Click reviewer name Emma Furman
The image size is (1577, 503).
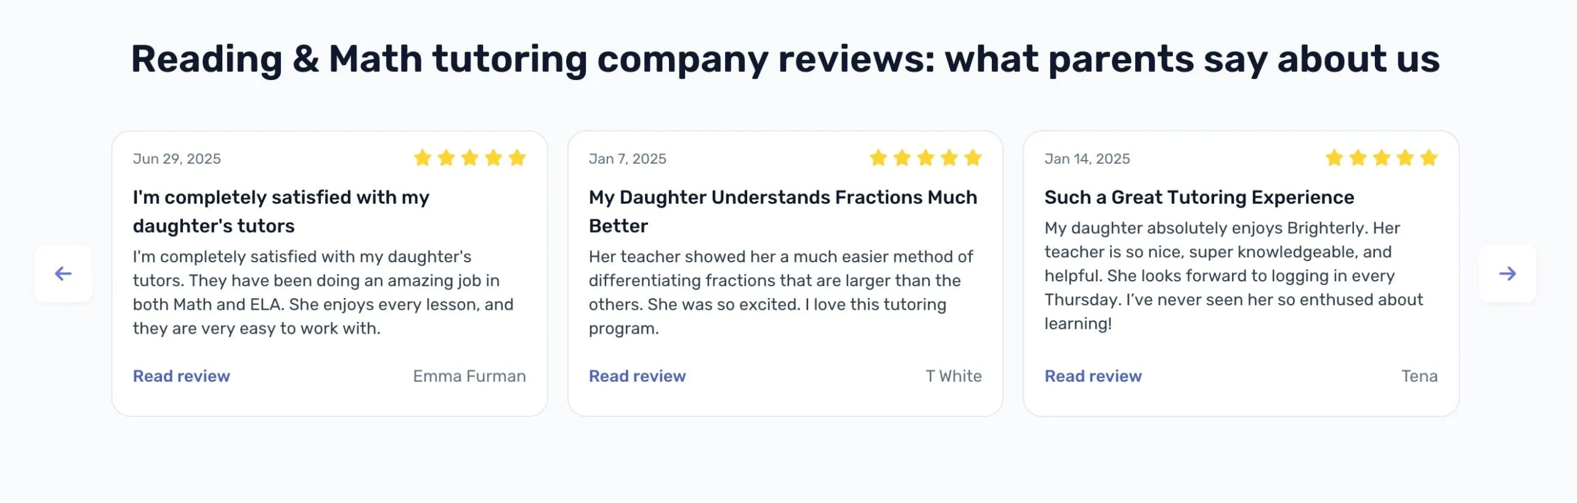[x=470, y=376]
